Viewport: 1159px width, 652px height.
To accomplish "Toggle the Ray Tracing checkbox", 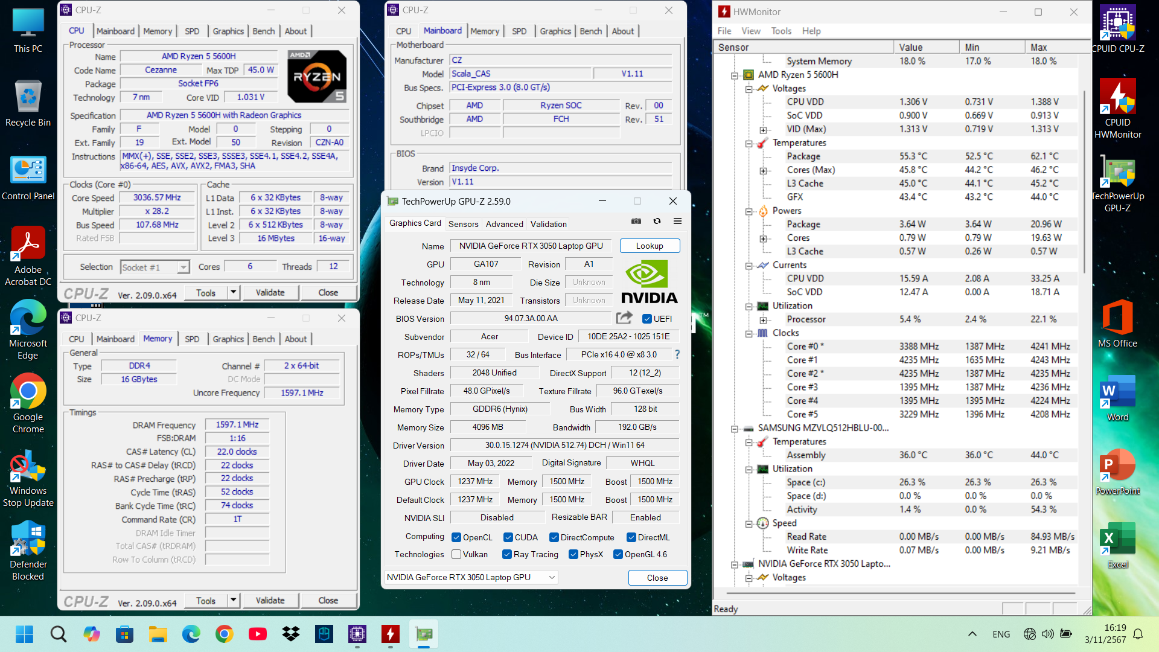I will point(507,554).
